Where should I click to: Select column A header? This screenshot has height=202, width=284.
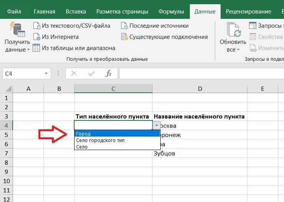pyautogui.click(x=28, y=88)
